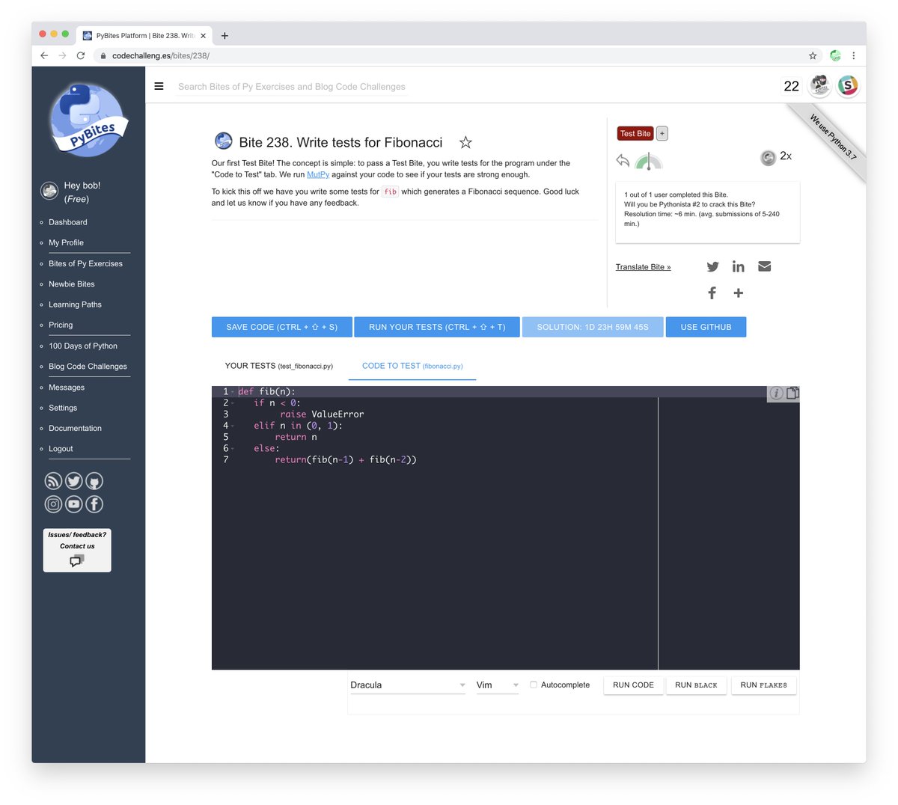Share the Bite on Facebook
This screenshot has height=805, width=898.
click(x=712, y=293)
